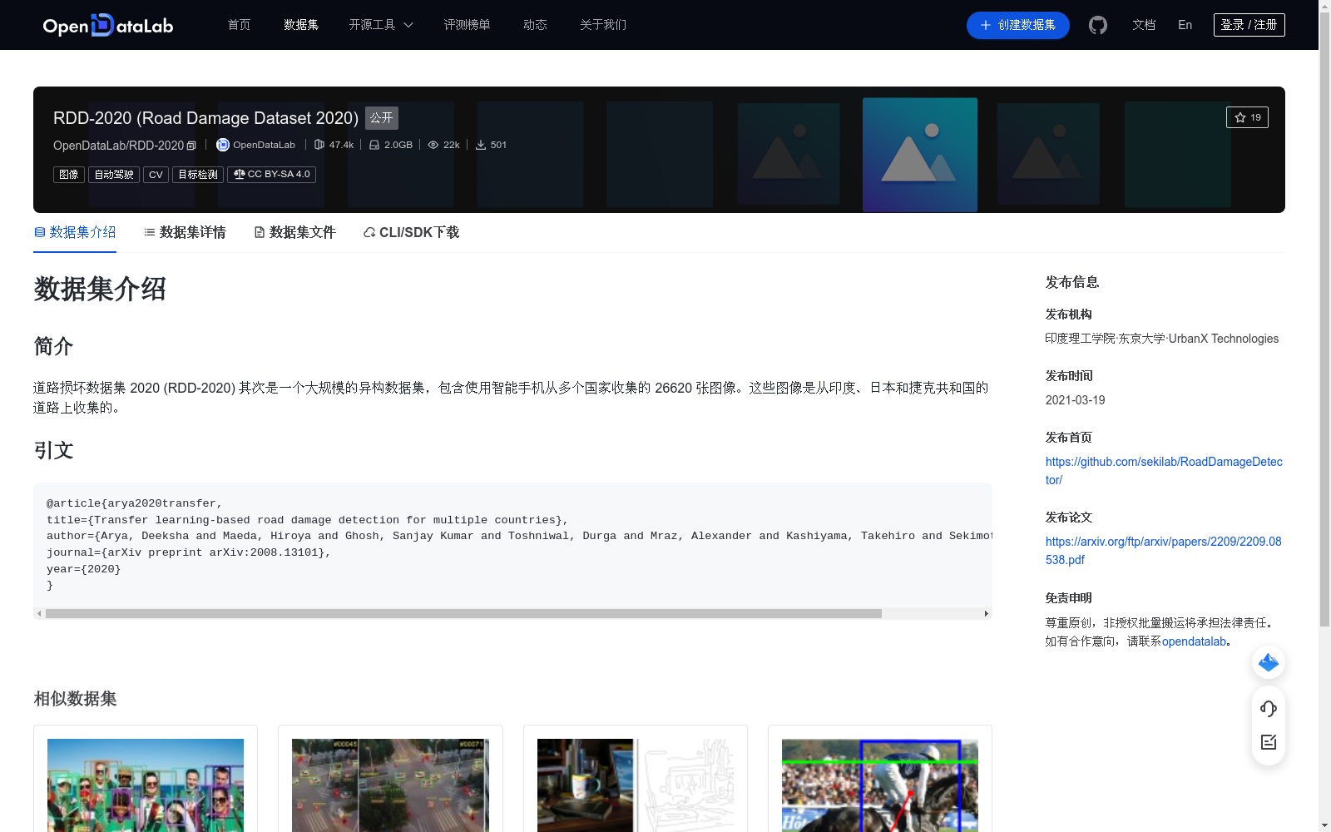The image size is (1331, 832).
Task: Open the 关于我们 nav item
Action: coord(603,25)
